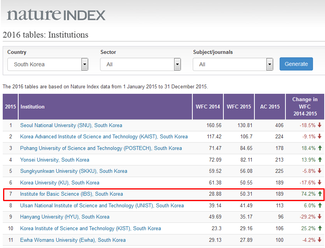Open the KIST institution link

[91, 228]
